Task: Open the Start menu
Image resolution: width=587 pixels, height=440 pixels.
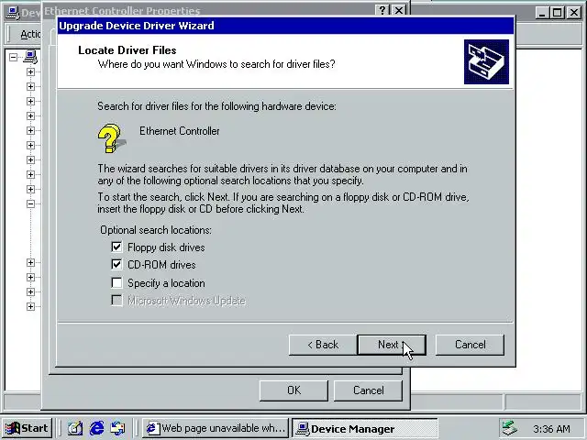Action: (x=27, y=428)
